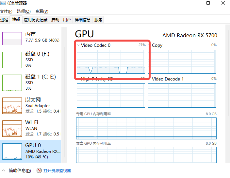This screenshot has width=230, height=178.
Task: Select the Wi-Fi graph thumbnail
Action: [x=12, y=128]
